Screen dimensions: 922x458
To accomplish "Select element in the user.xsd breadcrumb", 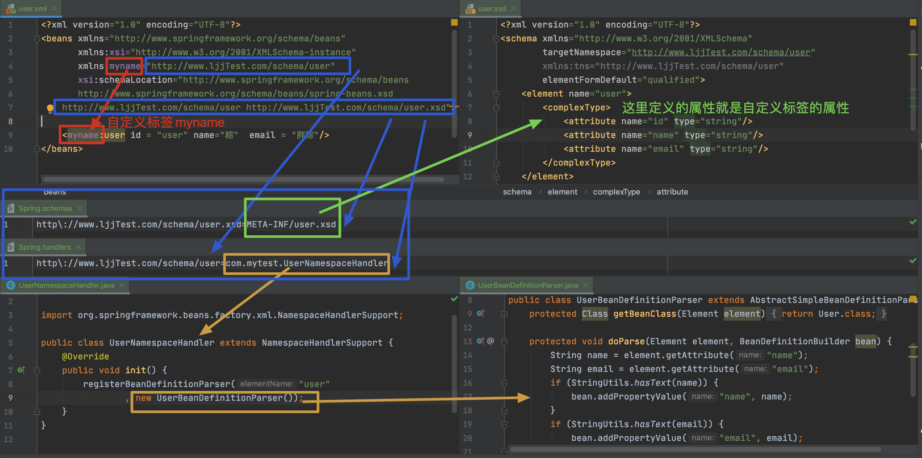I will [x=562, y=192].
